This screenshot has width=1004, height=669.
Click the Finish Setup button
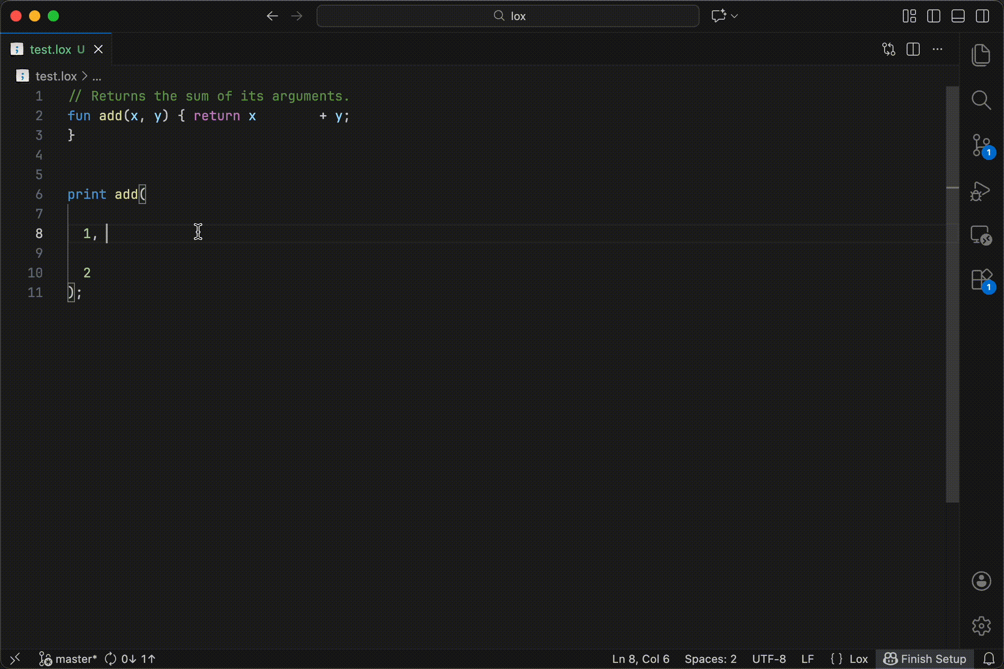925,659
